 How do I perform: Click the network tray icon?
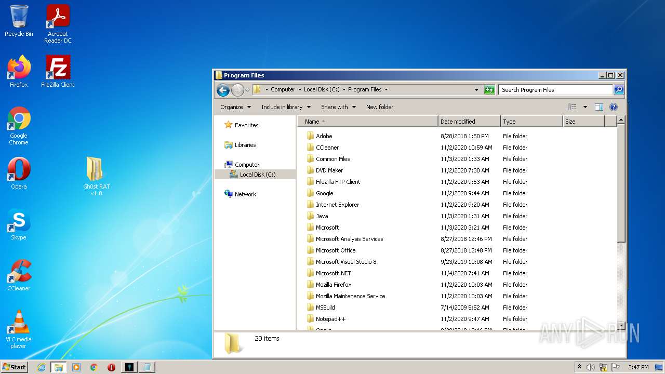tap(603, 367)
